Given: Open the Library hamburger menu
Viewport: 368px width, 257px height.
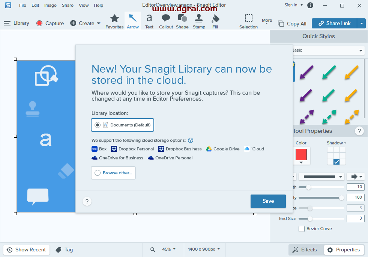Looking at the screenshot, I should [x=7, y=23].
